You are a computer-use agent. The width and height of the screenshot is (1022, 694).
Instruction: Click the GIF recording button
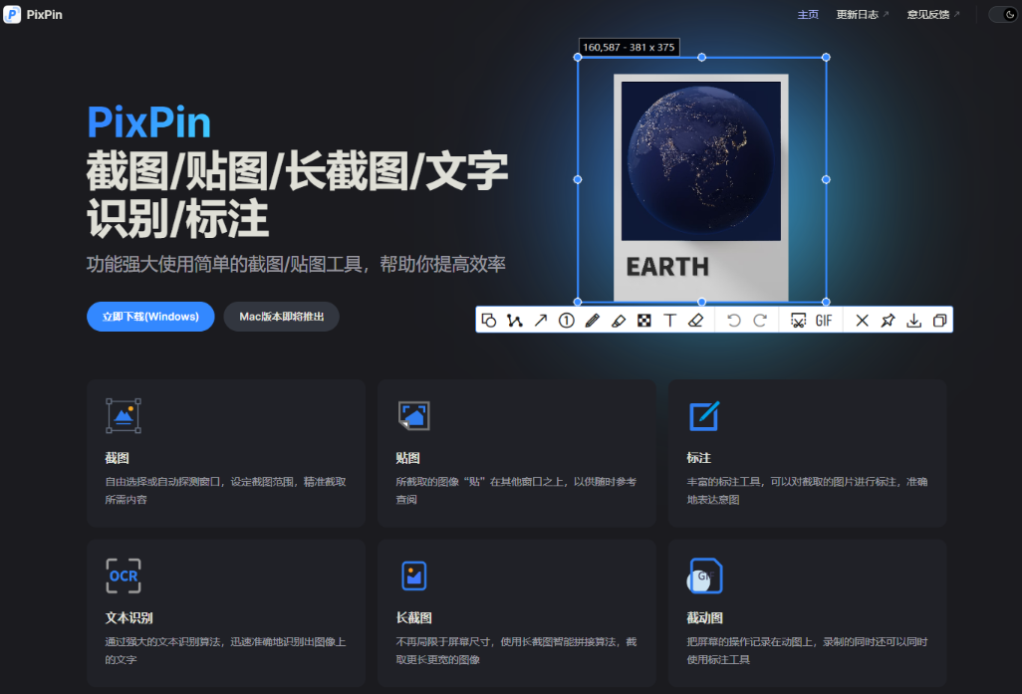point(824,321)
